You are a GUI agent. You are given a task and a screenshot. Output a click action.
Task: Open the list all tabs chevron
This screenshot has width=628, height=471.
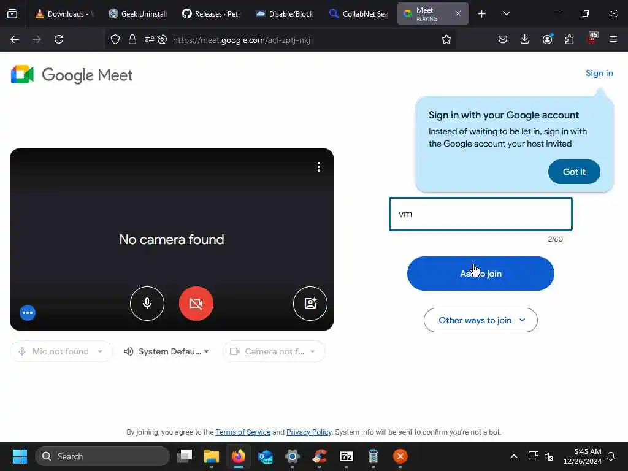coord(506,14)
